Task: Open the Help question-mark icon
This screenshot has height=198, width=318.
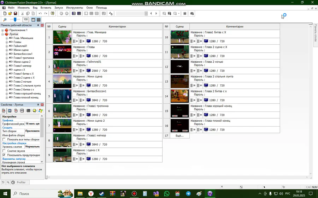Action: pyautogui.click(x=53, y=13)
